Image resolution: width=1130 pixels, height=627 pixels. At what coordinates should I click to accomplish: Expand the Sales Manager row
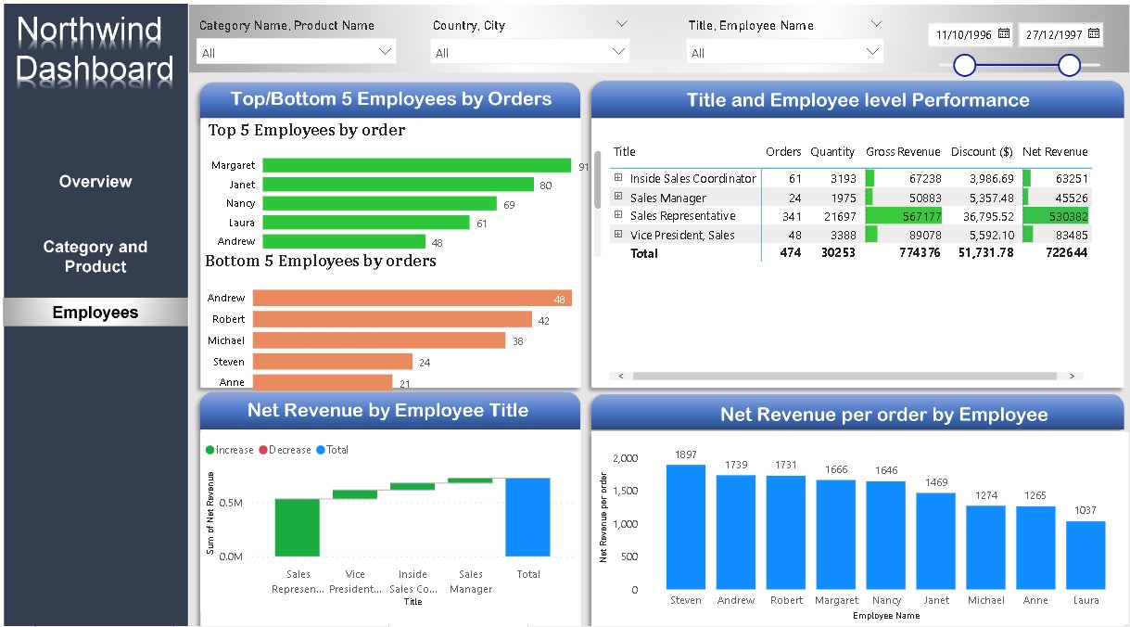click(616, 197)
